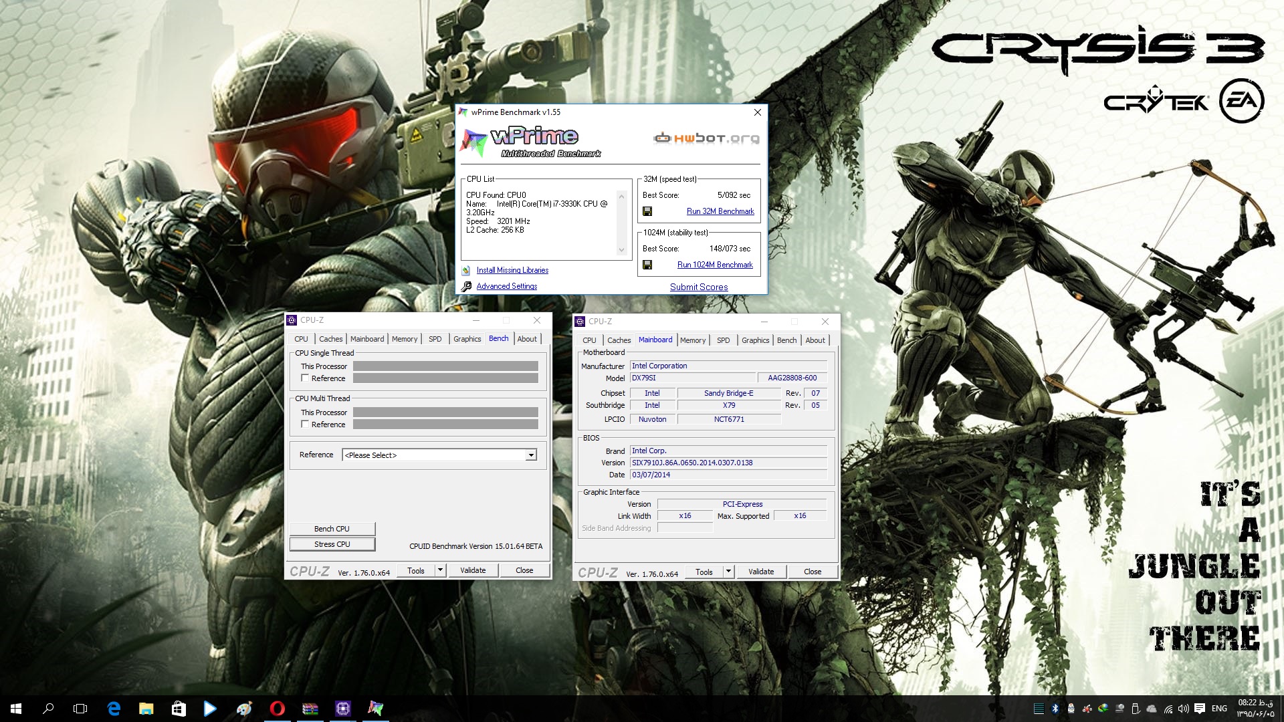The width and height of the screenshot is (1284, 722).
Task: Click the Bench CPU button
Action: click(x=332, y=529)
